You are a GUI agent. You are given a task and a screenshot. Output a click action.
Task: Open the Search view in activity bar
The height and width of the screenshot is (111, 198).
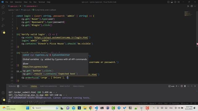coord(3,13)
